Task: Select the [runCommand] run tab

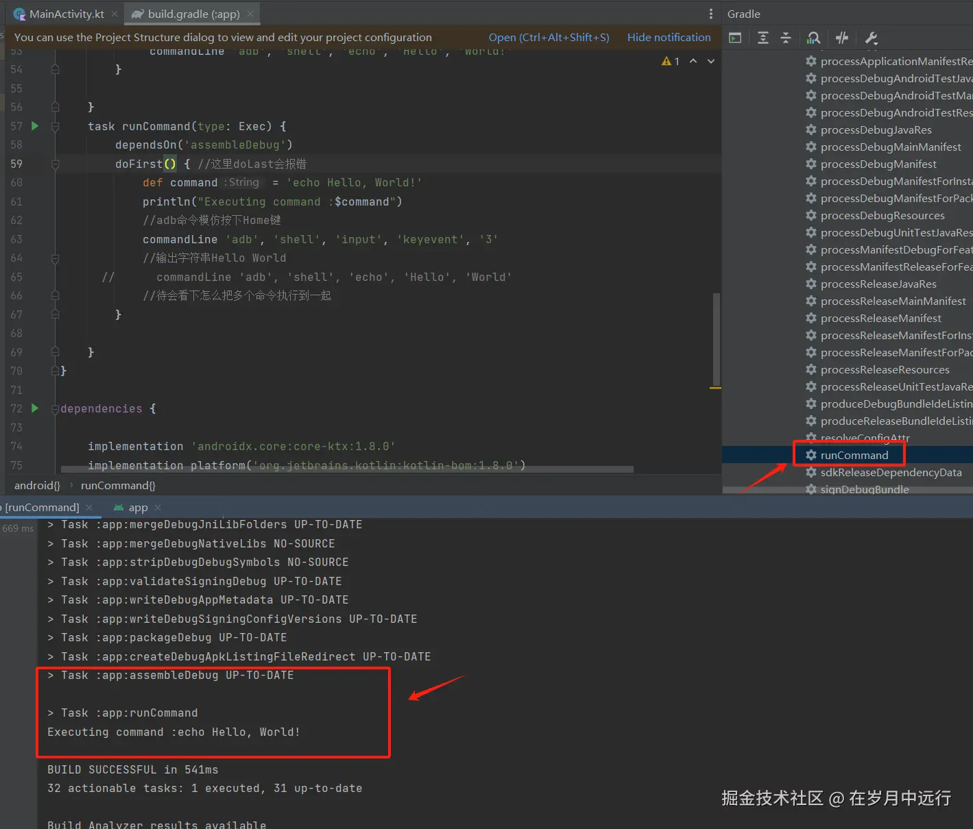Action: tap(41, 508)
